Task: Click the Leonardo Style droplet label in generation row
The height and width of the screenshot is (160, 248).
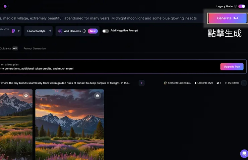Action: click(204, 83)
